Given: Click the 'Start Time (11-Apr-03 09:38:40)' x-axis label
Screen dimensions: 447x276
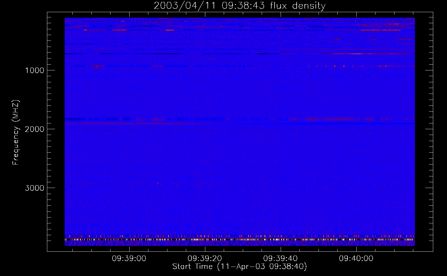Looking at the screenshot, I should (x=240, y=267).
